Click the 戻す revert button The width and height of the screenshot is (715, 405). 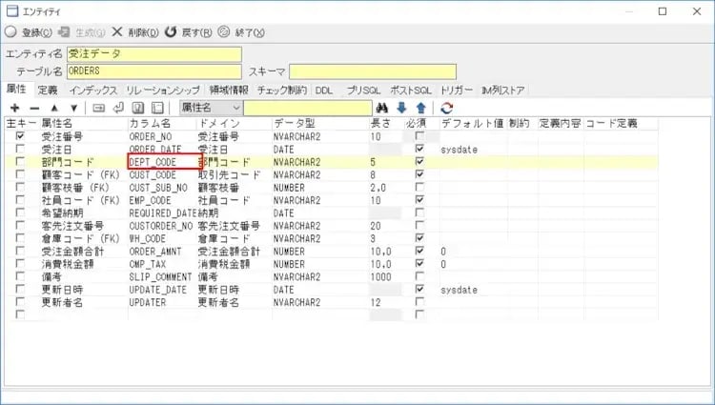187,31
